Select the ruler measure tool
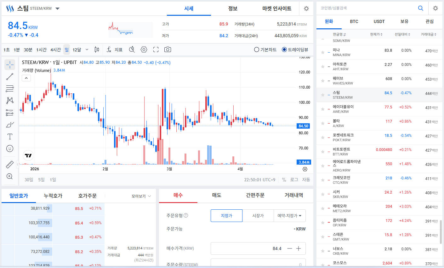444x268 pixels. click(x=10, y=164)
